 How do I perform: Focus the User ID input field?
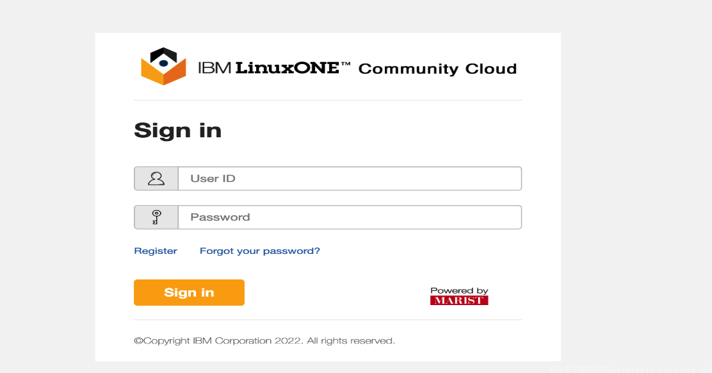click(350, 179)
